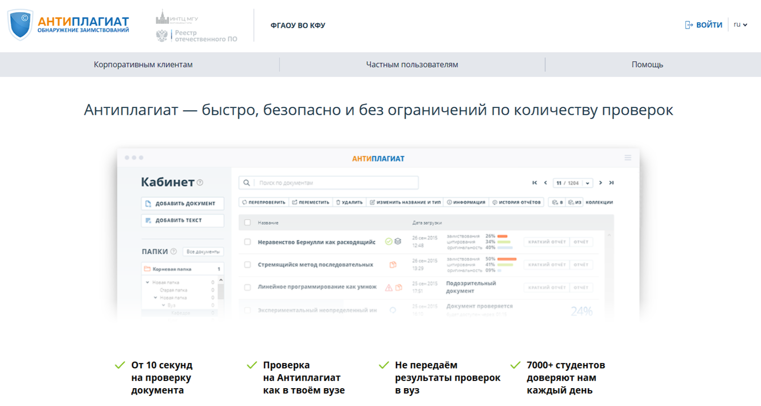
Task: Click the green checkmark status icon on Неравенство Бернулли
Action: 388,242
